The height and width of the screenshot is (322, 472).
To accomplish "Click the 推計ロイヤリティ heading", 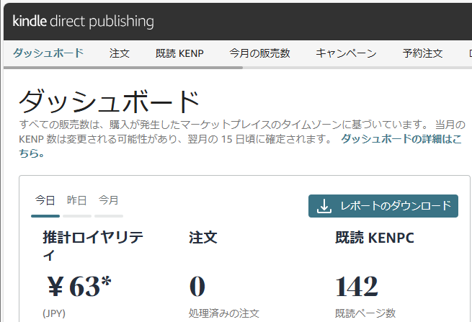I will (x=93, y=246).
